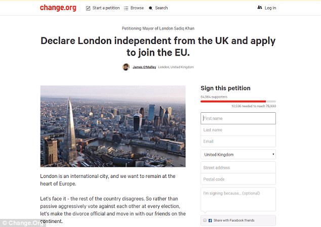This screenshot has height=227, width=321.
Task: Click James O'Malley's profile avatar
Action: click(126, 67)
